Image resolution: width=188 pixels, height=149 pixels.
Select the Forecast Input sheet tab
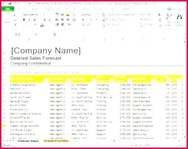coord(28,141)
